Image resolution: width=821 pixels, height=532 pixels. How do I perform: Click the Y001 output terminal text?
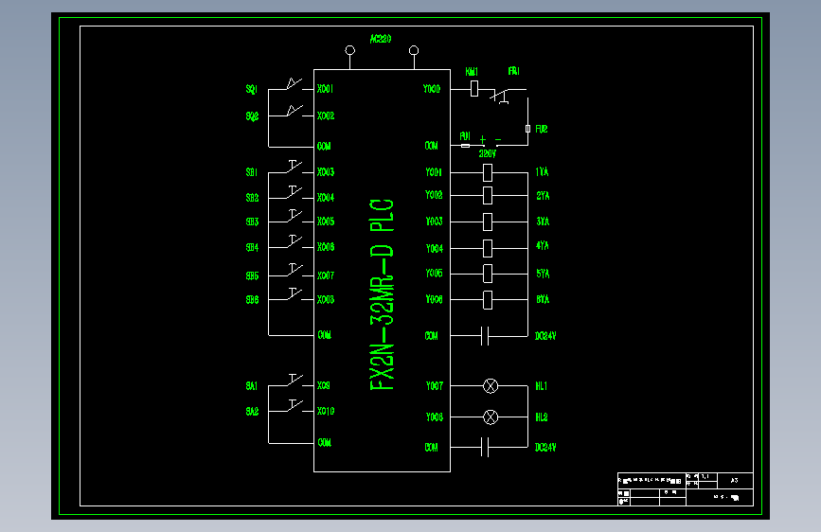click(x=434, y=171)
